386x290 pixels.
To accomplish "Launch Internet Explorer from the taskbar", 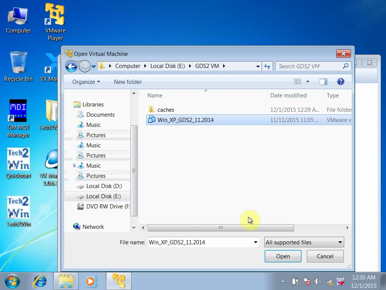I will (40, 281).
